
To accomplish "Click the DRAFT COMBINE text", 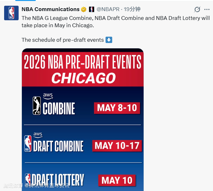I will [58, 146].
